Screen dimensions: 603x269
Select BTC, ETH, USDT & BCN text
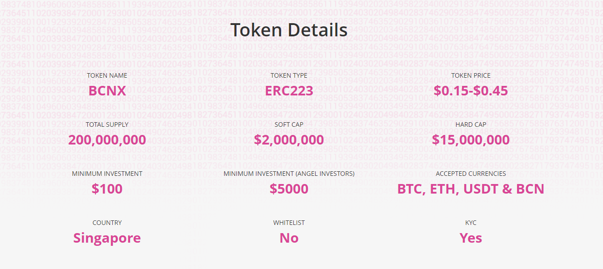(x=471, y=189)
